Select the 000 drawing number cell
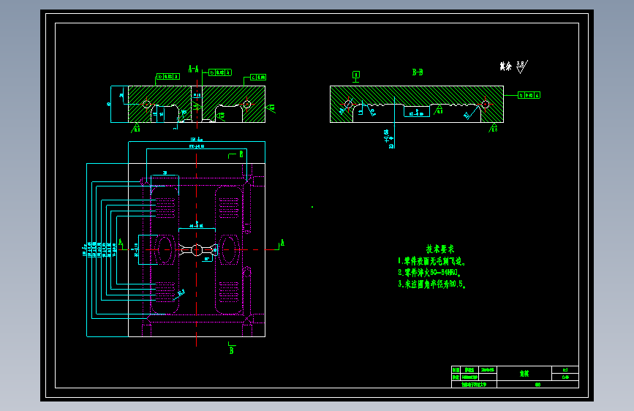 pos(537,384)
